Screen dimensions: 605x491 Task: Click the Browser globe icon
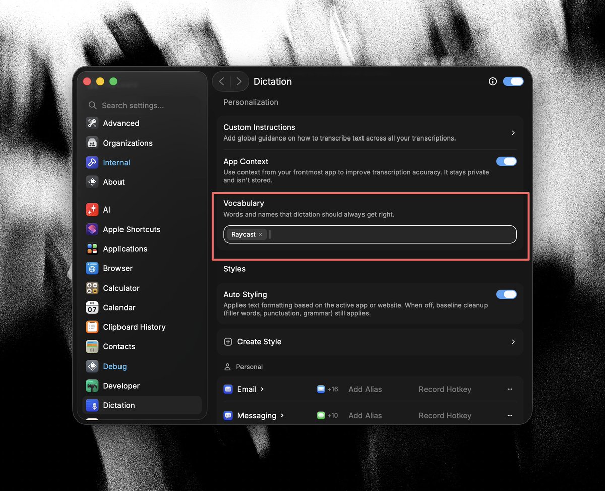[x=92, y=268]
